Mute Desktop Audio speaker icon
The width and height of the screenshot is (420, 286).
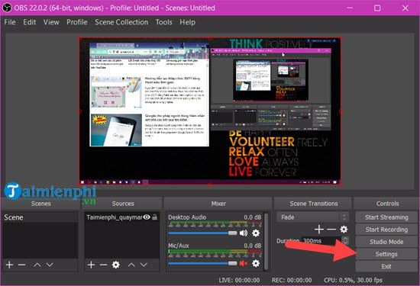pos(243,233)
